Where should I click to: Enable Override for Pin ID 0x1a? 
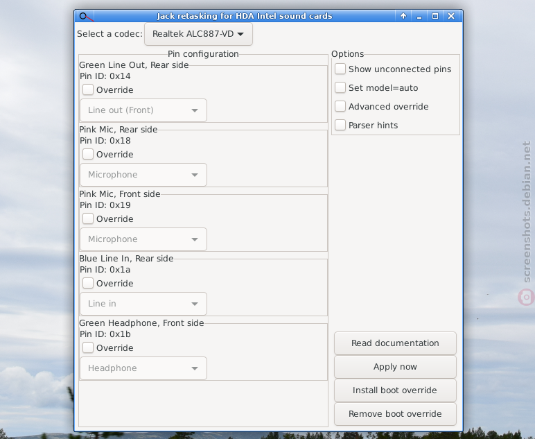[x=88, y=284]
